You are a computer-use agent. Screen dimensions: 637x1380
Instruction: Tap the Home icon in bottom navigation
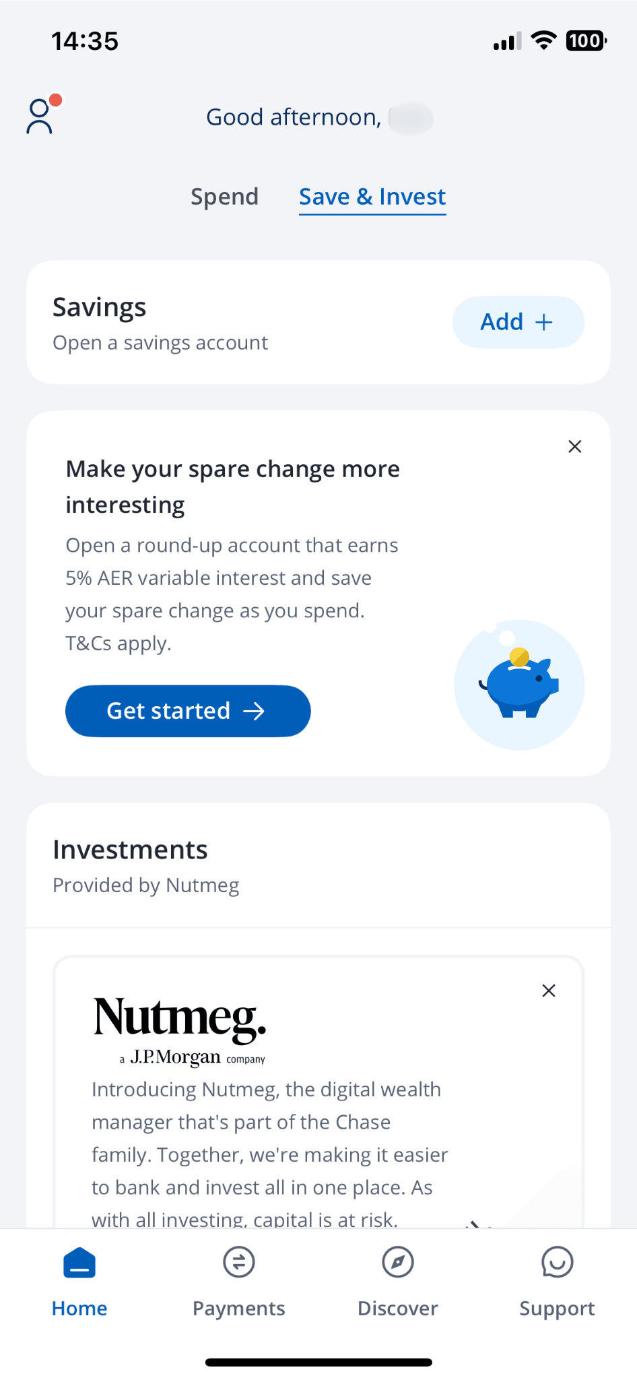coord(79,1263)
